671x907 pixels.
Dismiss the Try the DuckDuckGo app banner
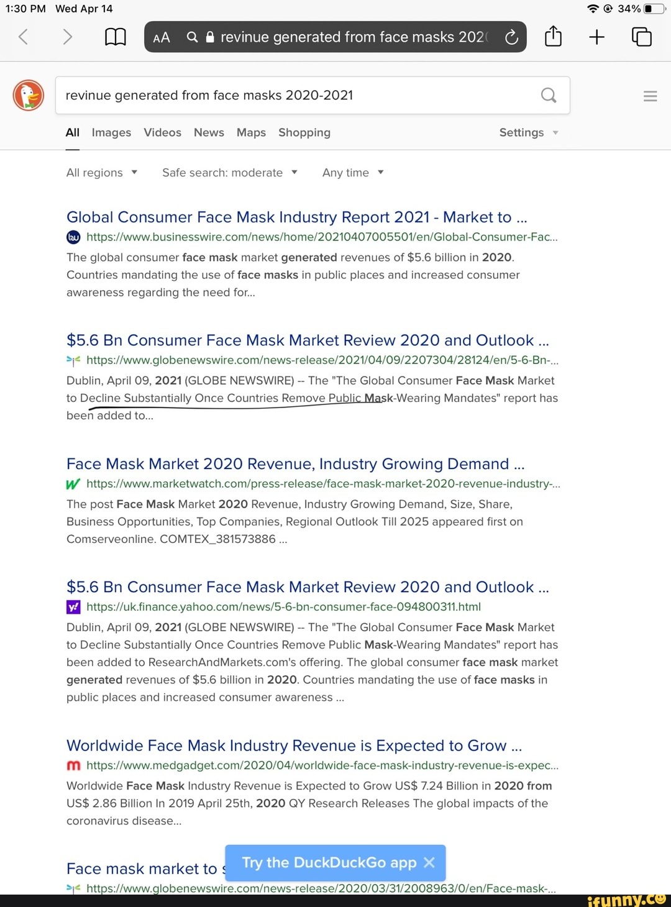(x=429, y=862)
